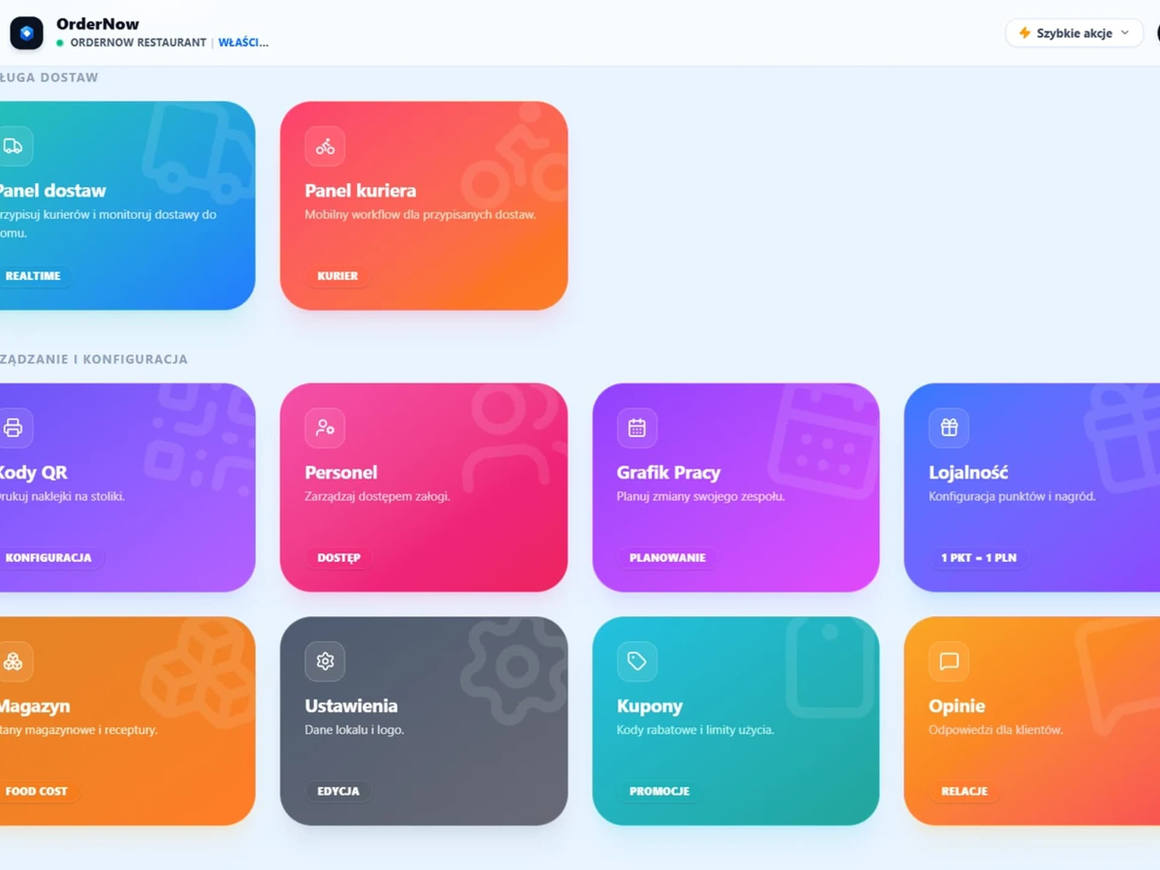1160x870 pixels.
Task: Click the KURIER badge
Action: (338, 276)
